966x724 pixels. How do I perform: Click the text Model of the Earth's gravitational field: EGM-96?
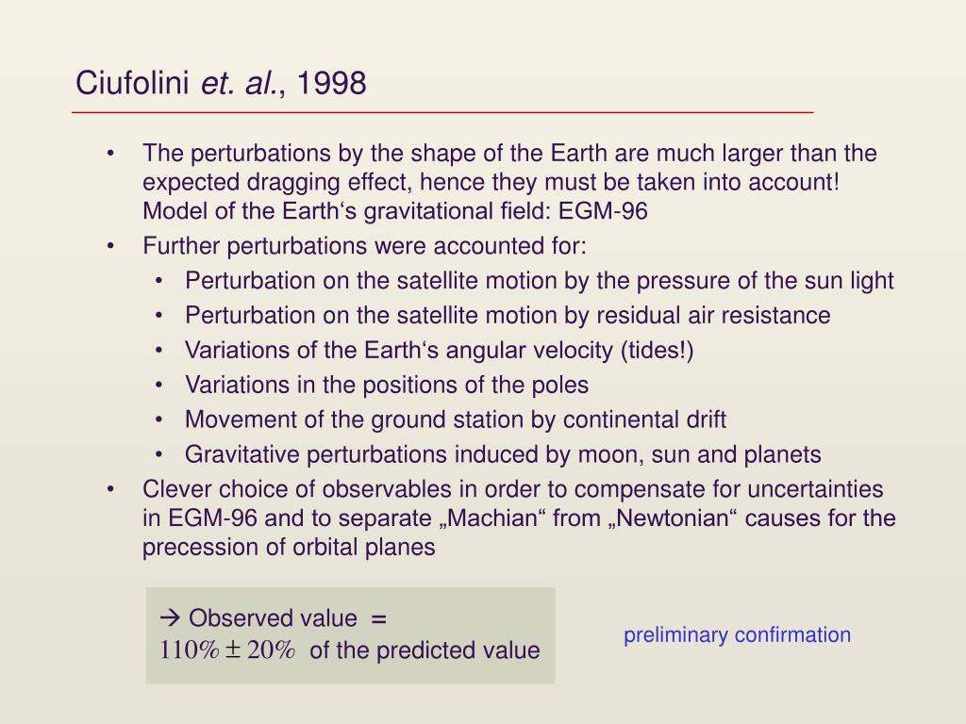395,211
